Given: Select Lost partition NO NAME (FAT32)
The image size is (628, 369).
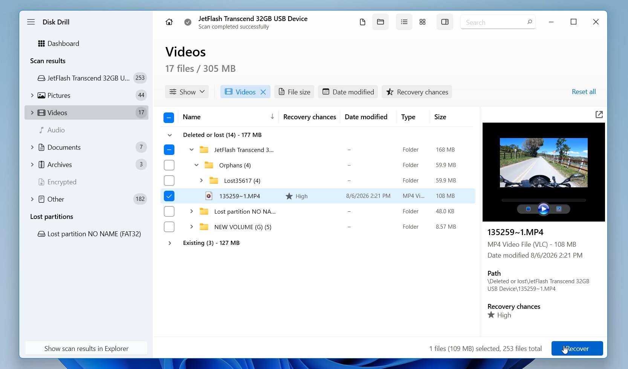Looking at the screenshot, I should pyautogui.click(x=86, y=234).
